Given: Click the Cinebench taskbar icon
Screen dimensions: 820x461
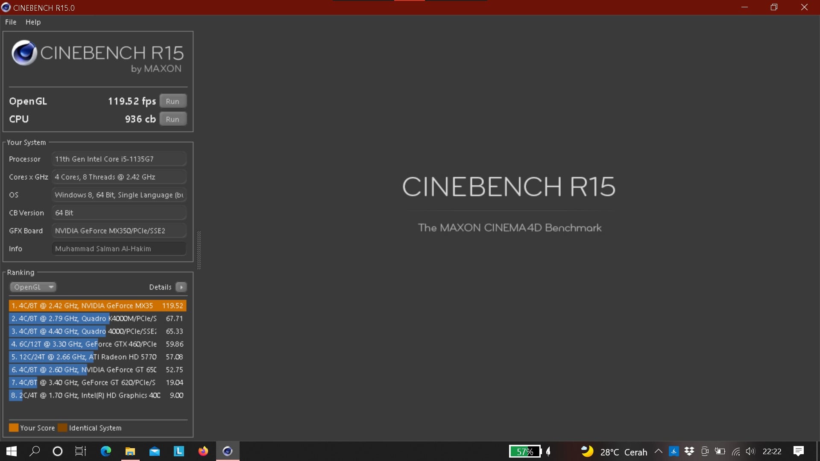Looking at the screenshot, I should click(x=228, y=451).
